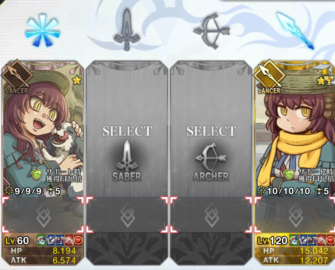The height and width of the screenshot is (270, 335).
Task: Switch to the Saber class tab
Action: (127, 30)
